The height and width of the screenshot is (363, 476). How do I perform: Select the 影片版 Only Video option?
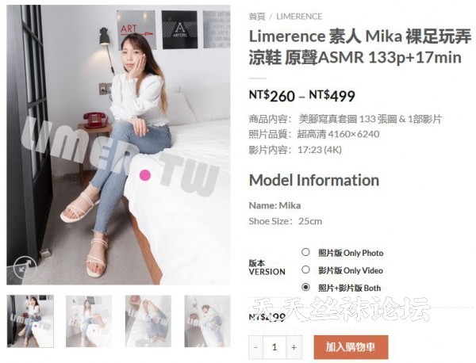click(305, 269)
